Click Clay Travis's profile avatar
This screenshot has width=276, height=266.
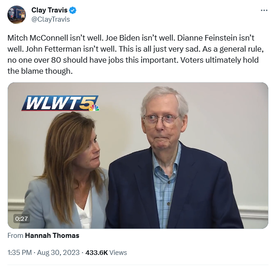pyautogui.click(x=17, y=15)
